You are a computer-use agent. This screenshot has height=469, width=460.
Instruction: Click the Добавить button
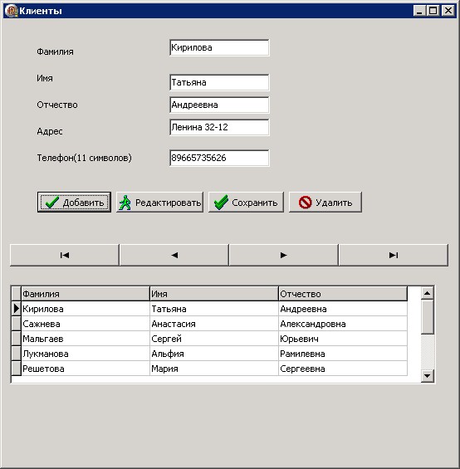point(74,203)
